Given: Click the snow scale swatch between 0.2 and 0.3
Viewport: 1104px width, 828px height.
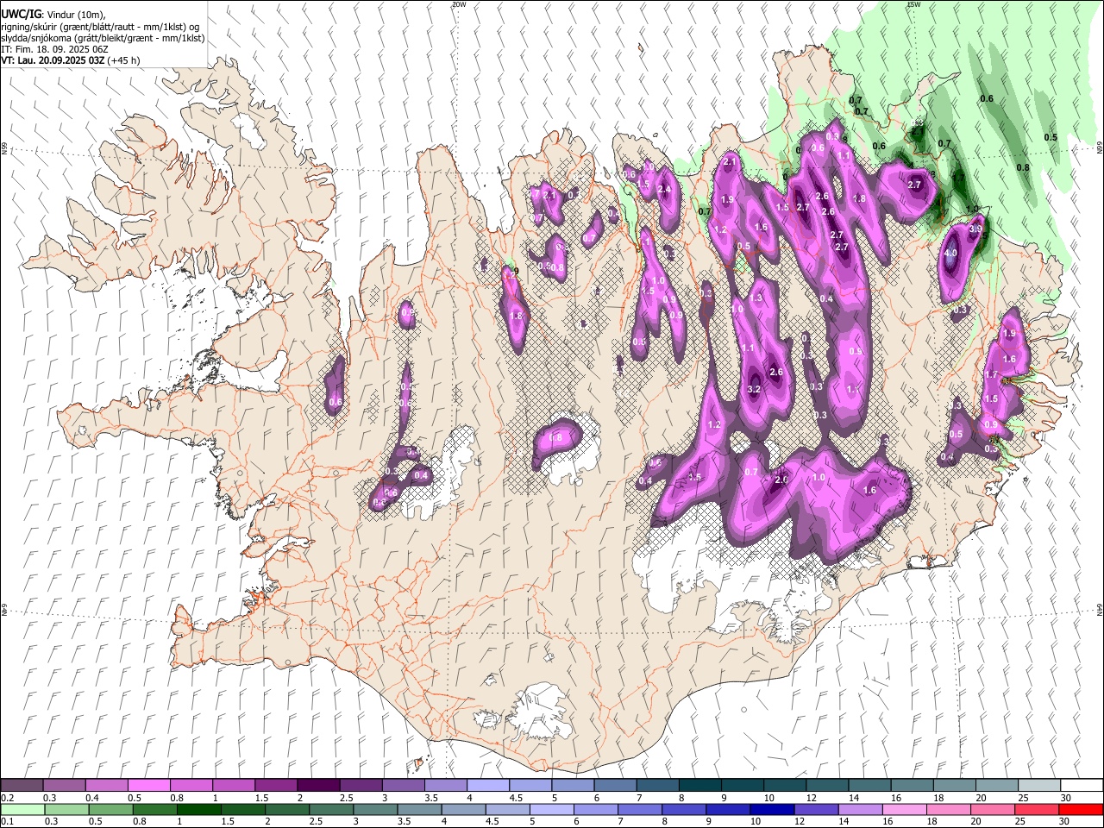Looking at the screenshot, I should tap(22, 786).
